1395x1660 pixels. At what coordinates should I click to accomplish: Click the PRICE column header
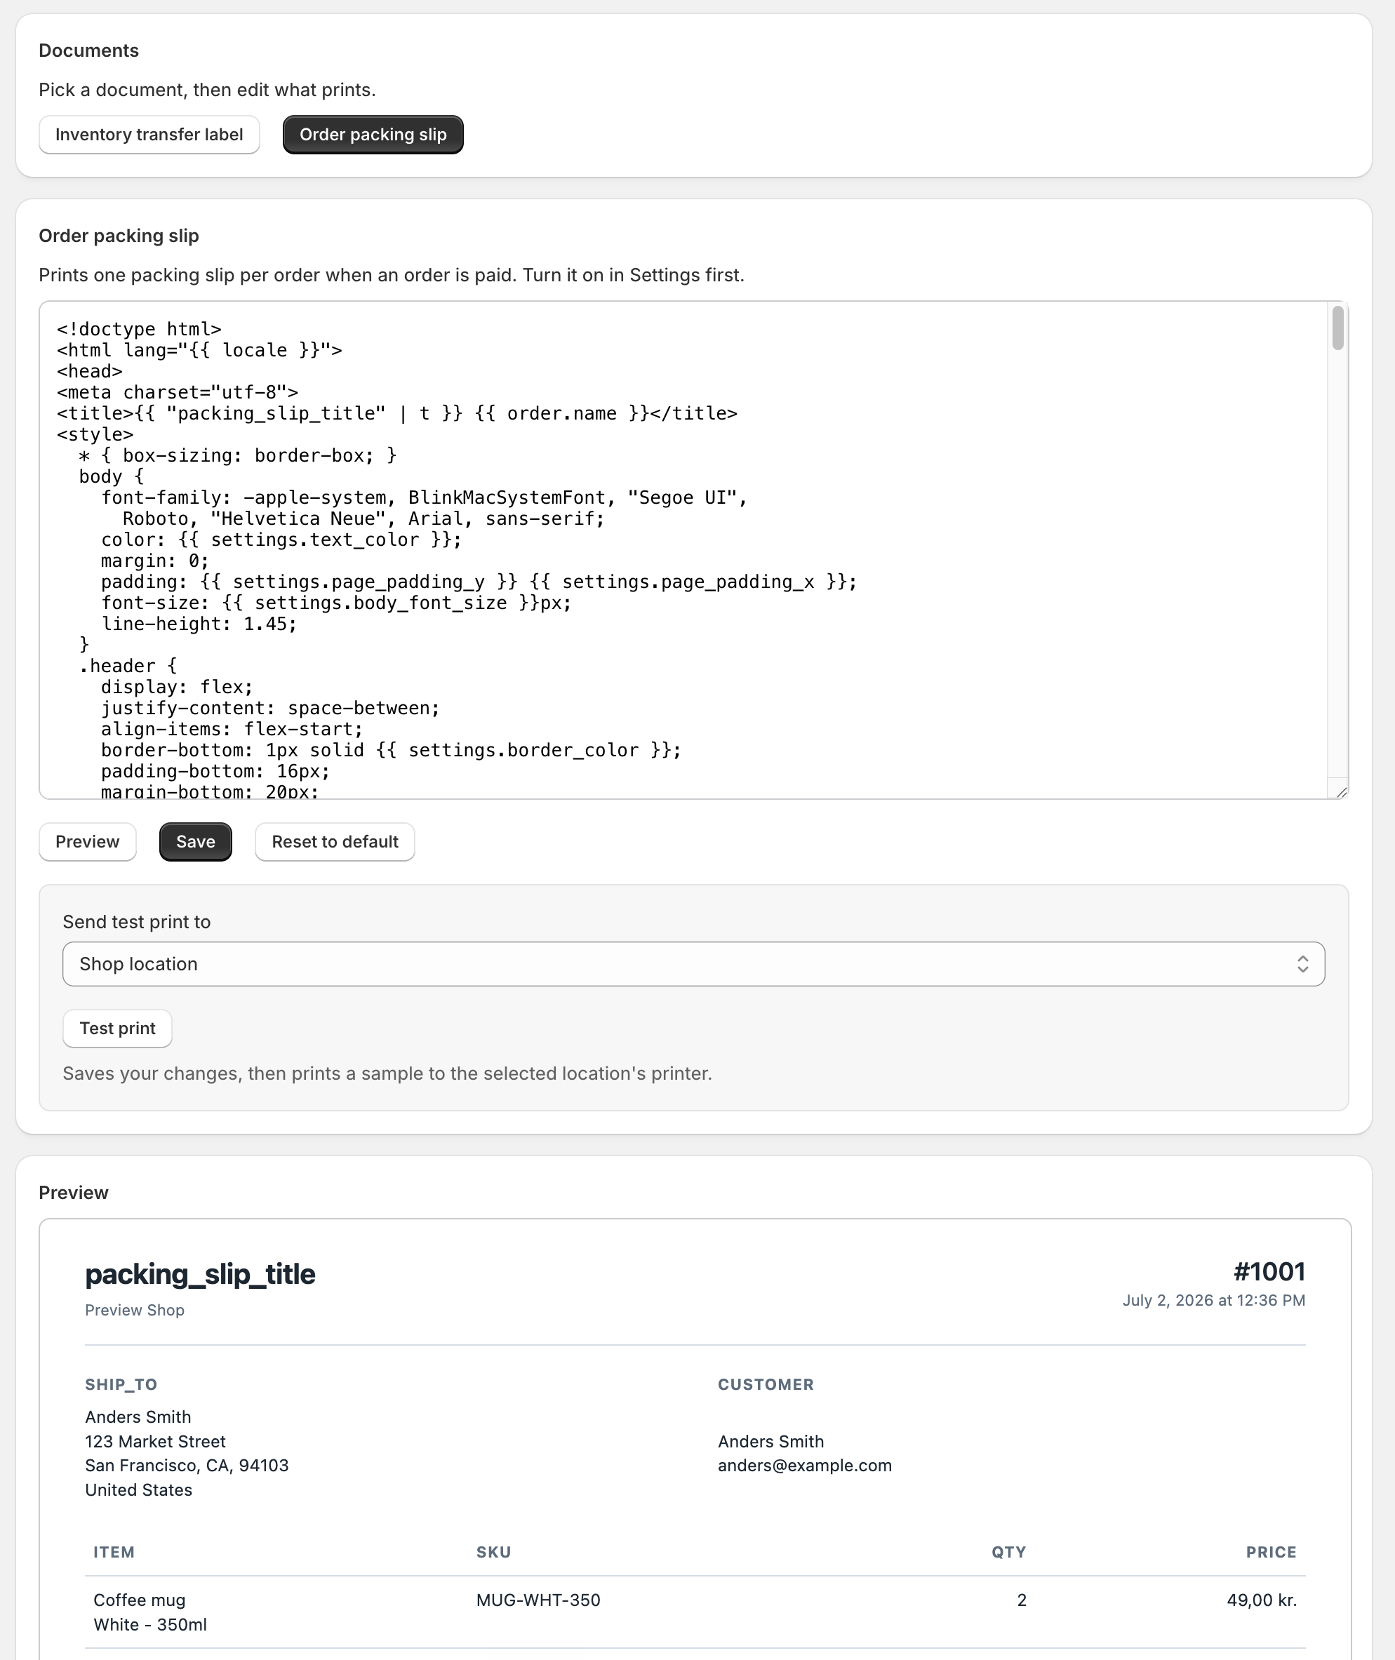click(1271, 1553)
